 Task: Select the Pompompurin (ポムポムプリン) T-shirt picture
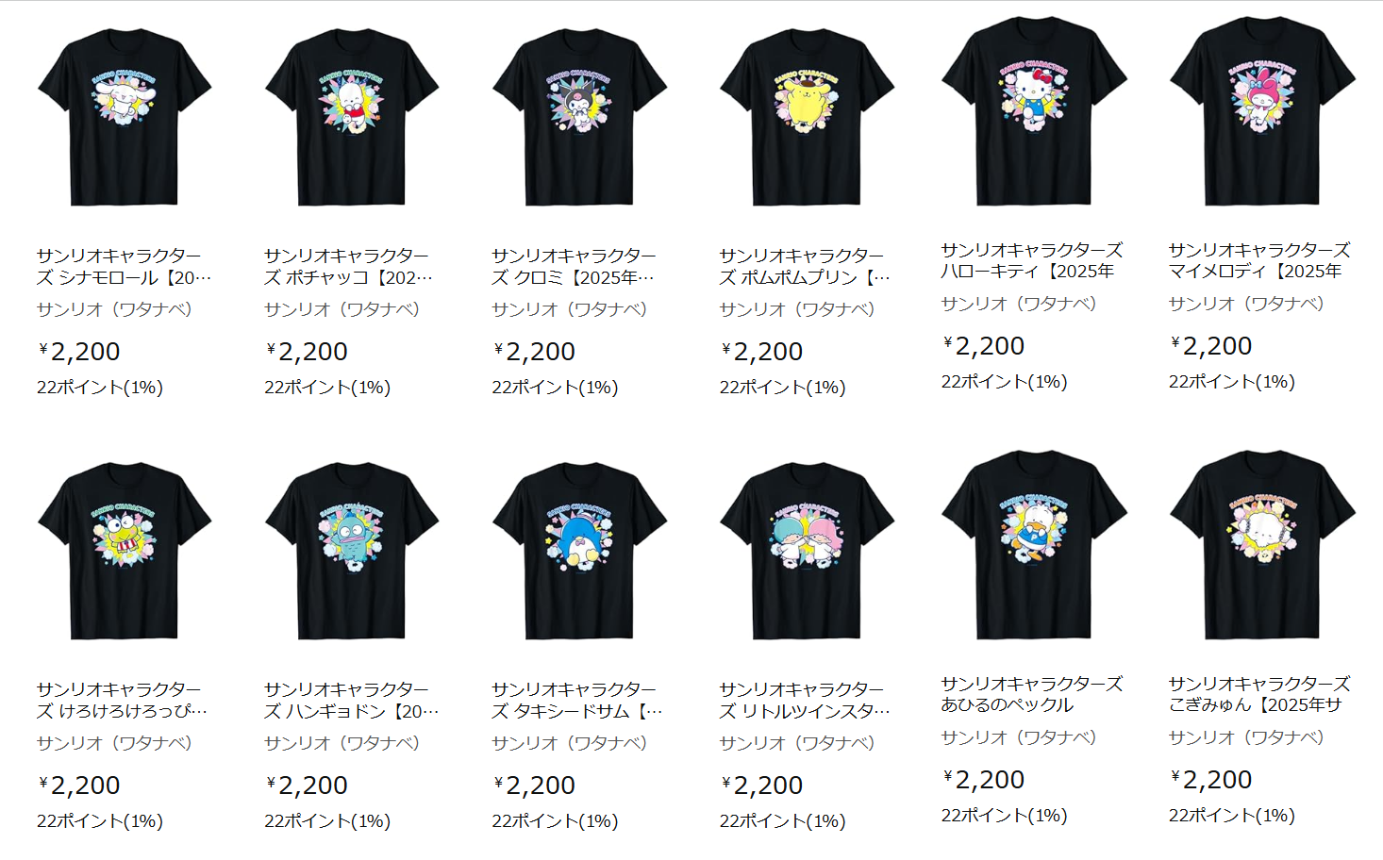[807, 117]
